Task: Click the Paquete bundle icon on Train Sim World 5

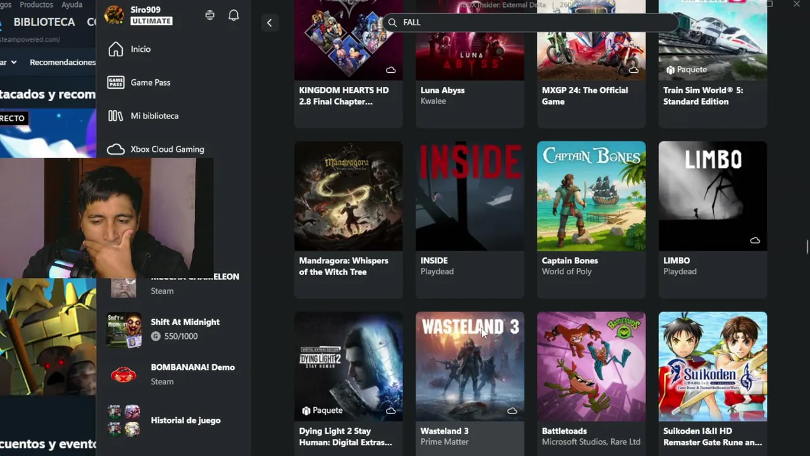Action: [670, 70]
